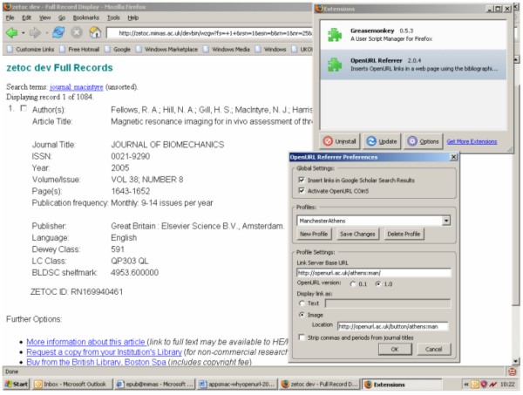
Task: Click the Save Changes button
Action: [357, 235]
